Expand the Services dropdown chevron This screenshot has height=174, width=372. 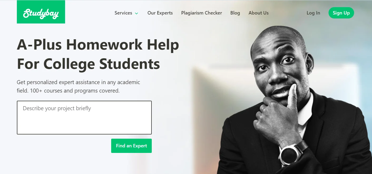tap(136, 13)
